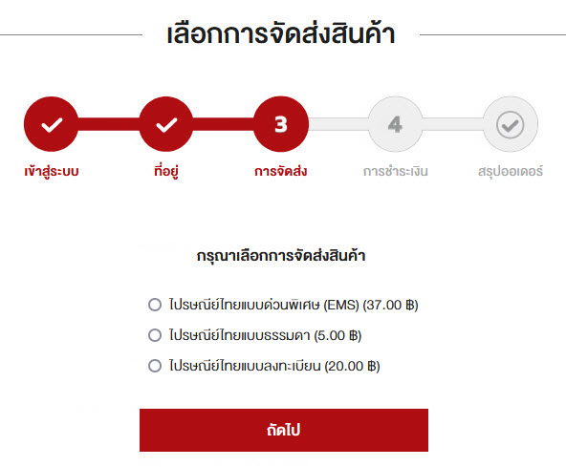The image size is (566, 467).
Task: Open the ที่อยู่ step label
Action: click(x=166, y=171)
